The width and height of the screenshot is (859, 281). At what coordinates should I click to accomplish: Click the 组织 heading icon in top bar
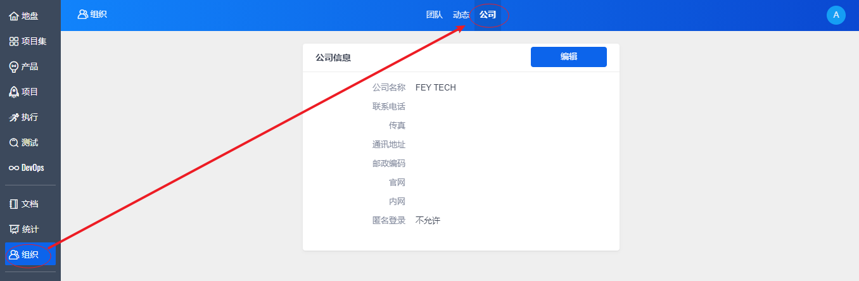(x=82, y=14)
